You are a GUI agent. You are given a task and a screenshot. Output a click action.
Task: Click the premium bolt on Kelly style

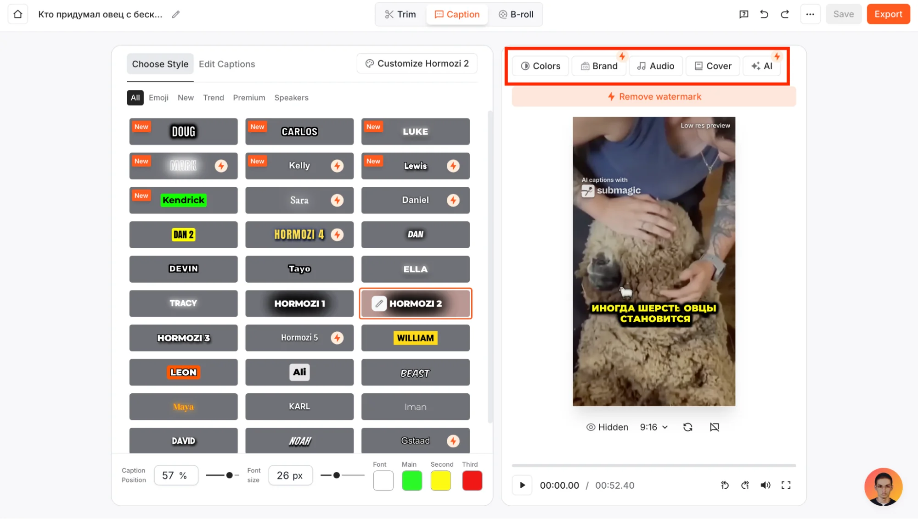pos(337,166)
